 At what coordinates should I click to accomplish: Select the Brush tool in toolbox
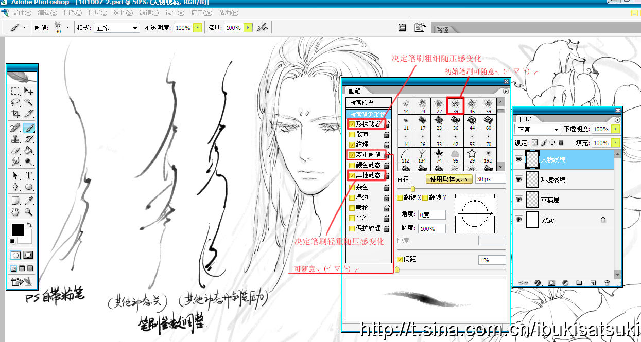[29, 128]
